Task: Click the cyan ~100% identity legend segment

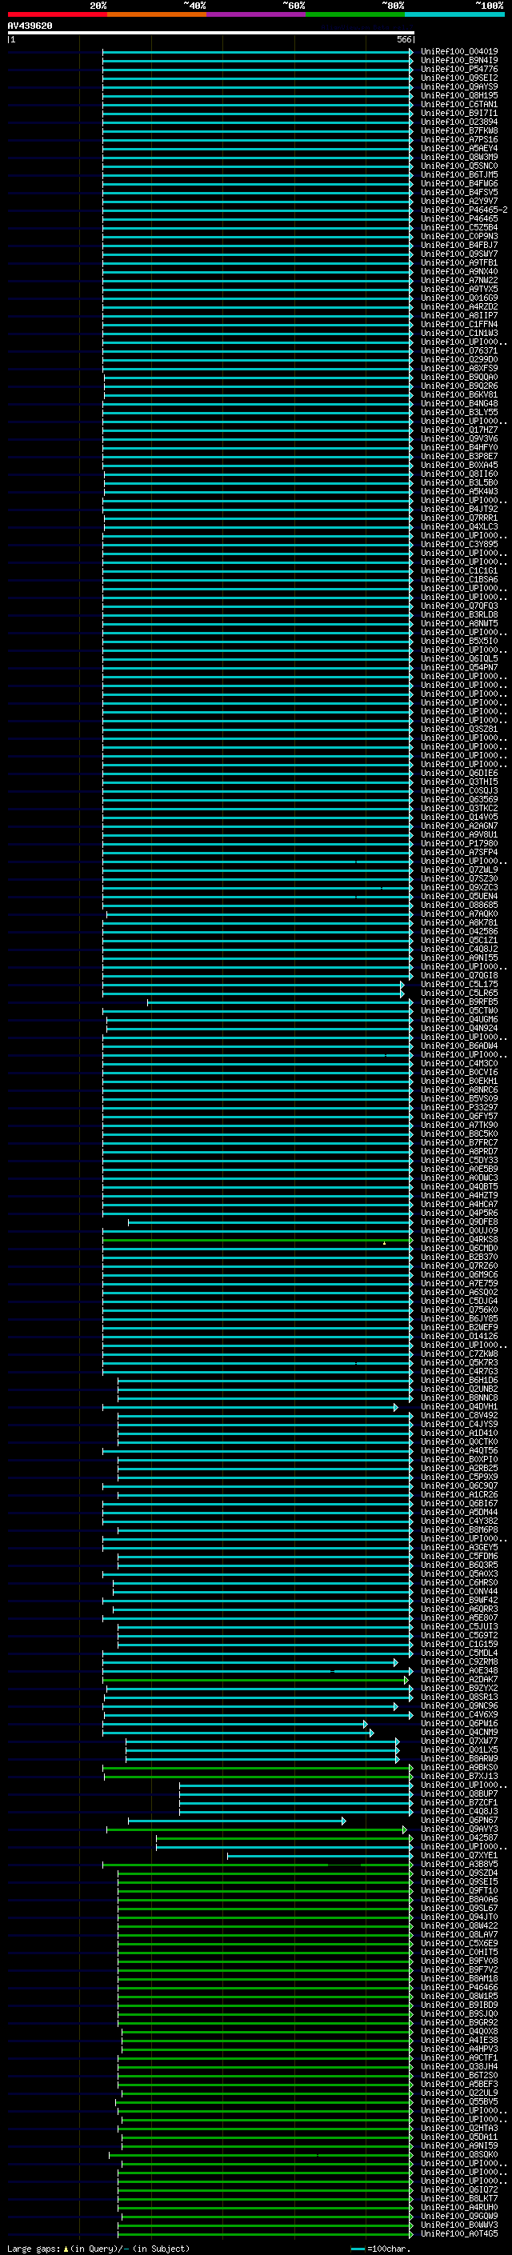Action: tap(454, 14)
